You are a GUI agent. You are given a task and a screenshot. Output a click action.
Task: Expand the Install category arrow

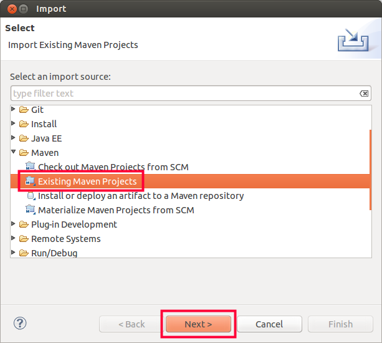click(x=14, y=124)
